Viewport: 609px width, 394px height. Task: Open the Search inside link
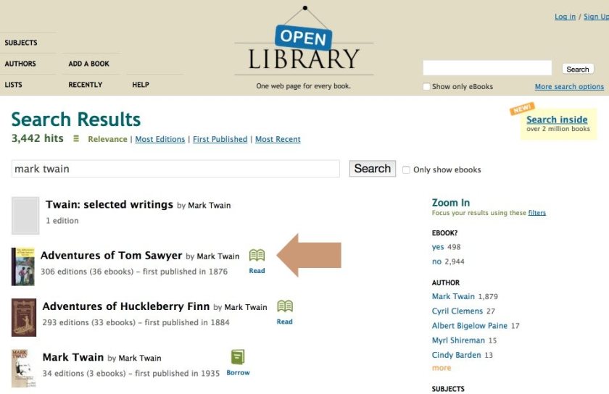(x=557, y=120)
